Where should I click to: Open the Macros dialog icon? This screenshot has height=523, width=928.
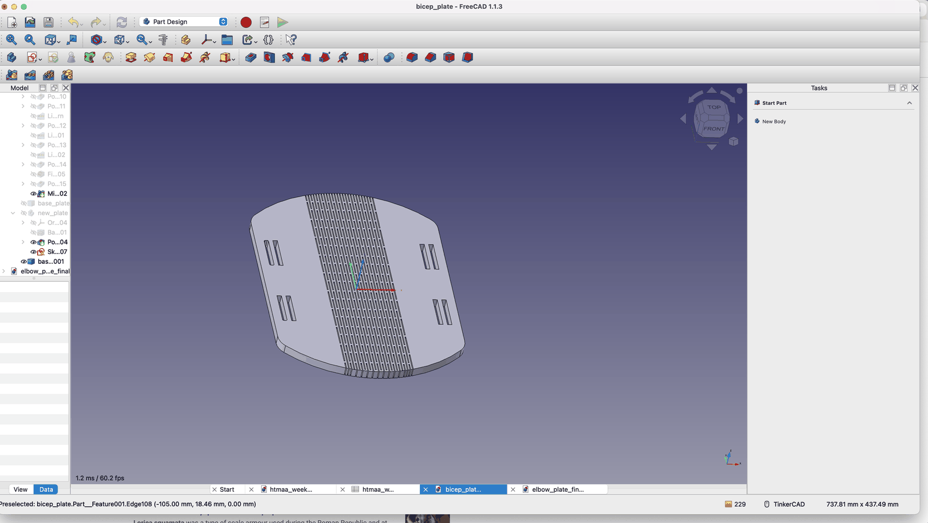pyautogui.click(x=264, y=22)
